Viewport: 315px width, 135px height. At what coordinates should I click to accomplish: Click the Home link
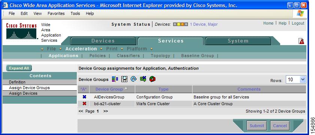tap(269, 23)
